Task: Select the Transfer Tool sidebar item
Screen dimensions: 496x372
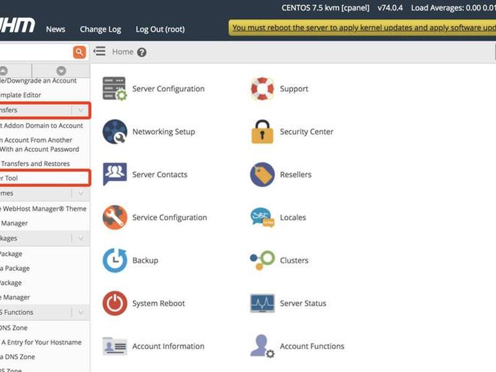Action: 9,178
